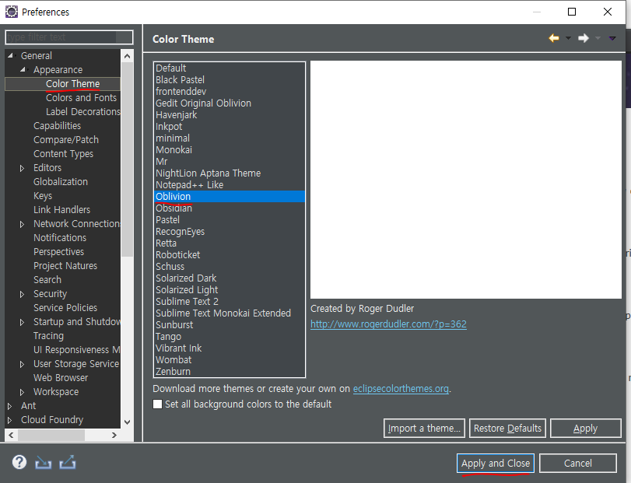Select Web Browser tree item
Screen dimensions: 631x483
61,378
